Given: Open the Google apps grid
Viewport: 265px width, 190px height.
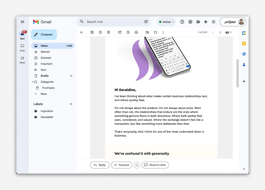Looking at the screenshot, I should click(214, 22).
